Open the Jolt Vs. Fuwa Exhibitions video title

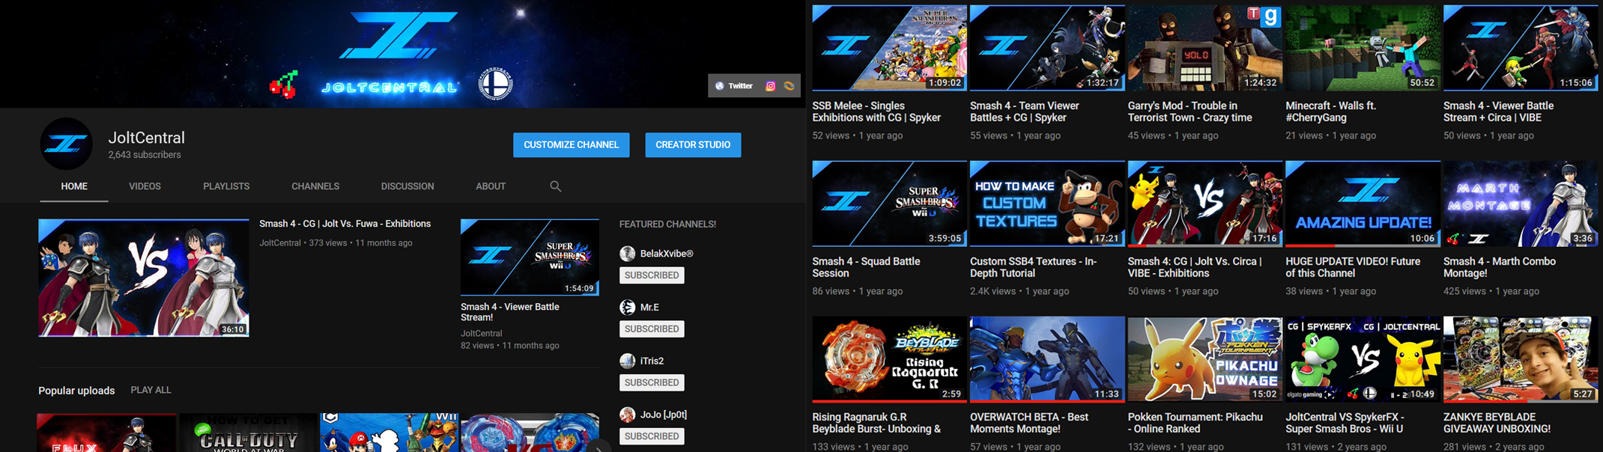click(x=345, y=224)
